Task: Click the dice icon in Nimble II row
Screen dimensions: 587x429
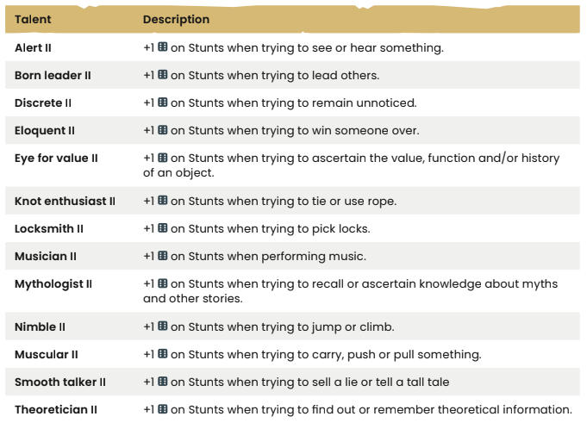Action: 162,326
